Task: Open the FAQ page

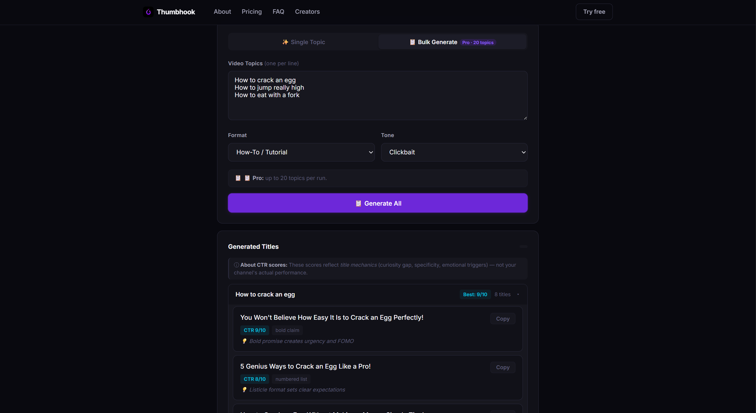Action: pos(278,12)
